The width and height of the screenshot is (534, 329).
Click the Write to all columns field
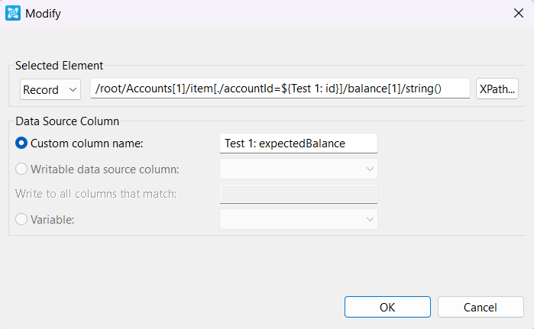[298, 194]
